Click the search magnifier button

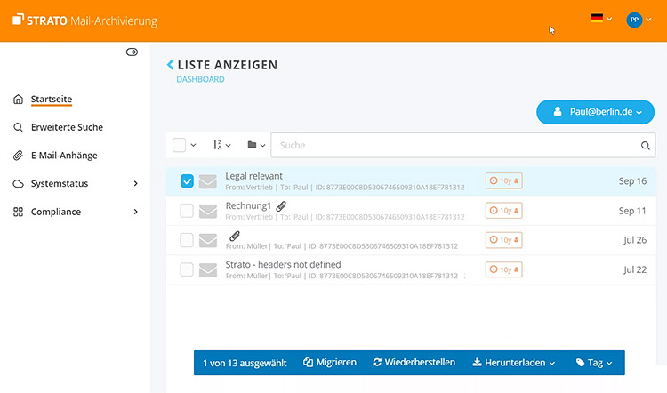(646, 146)
